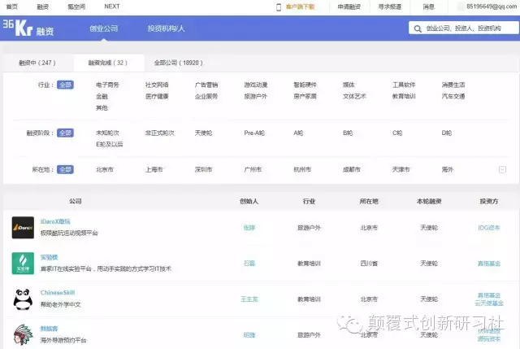Open 氪空间 in the top navigation
520x349 pixels.
coord(76,7)
